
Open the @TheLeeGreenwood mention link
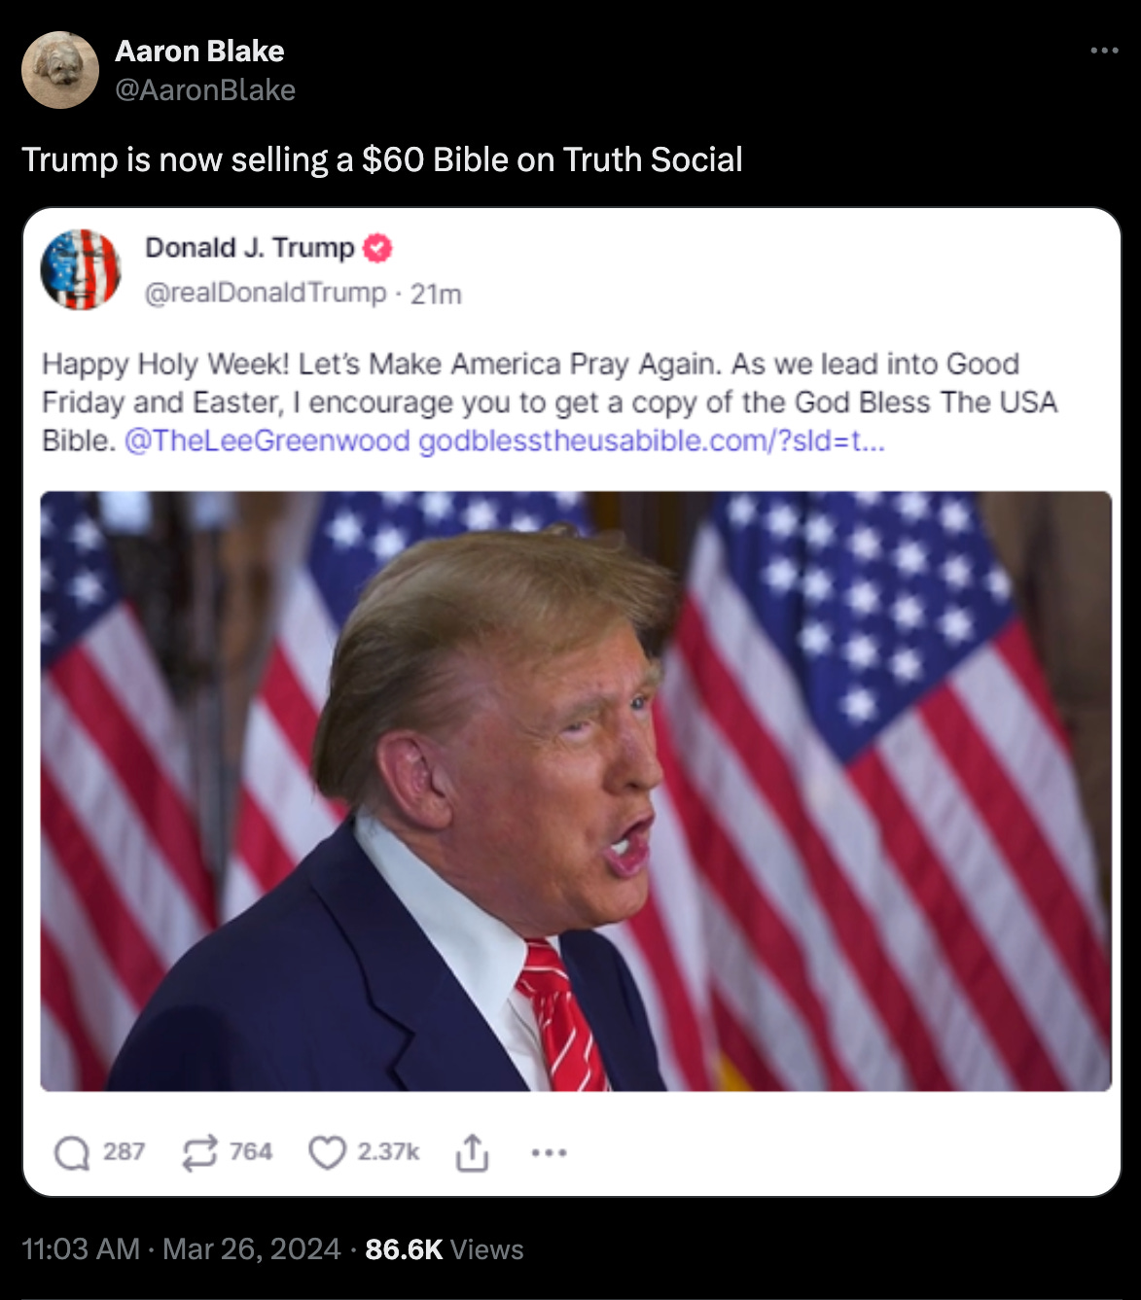pos(267,440)
